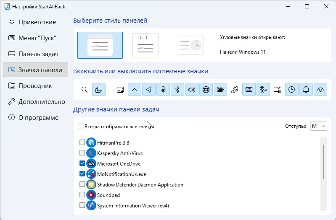This screenshot has height=220, width=336.
Task: Toggle the Quick settings sliders icon
Action: click(x=278, y=90)
